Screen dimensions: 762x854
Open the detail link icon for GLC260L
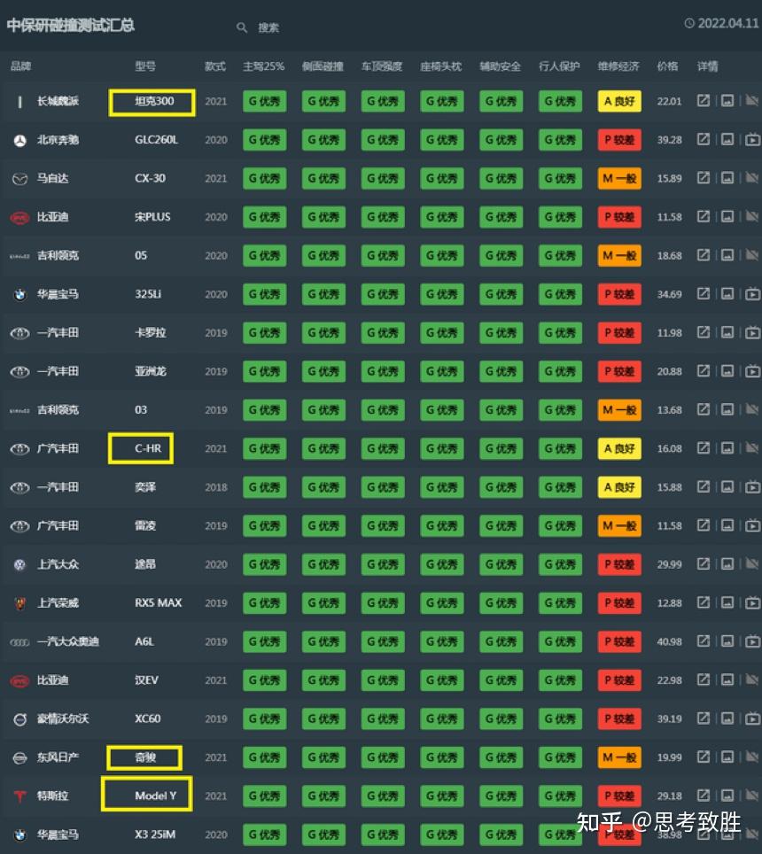tap(704, 139)
